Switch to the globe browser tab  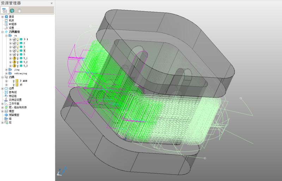(12, 11)
